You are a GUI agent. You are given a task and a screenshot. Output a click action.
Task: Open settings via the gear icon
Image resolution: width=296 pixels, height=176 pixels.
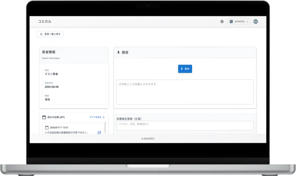(x=222, y=21)
